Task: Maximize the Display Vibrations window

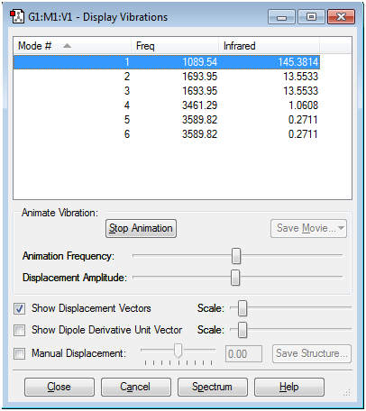Action: [311, 17]
